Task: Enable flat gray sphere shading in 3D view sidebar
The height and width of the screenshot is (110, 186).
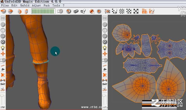Action: click(3, 24)
